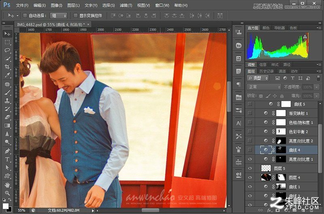Open the layer filter 类型 dropdown
The width and height of the screenshot is (324, 214).
click(258, 78)
